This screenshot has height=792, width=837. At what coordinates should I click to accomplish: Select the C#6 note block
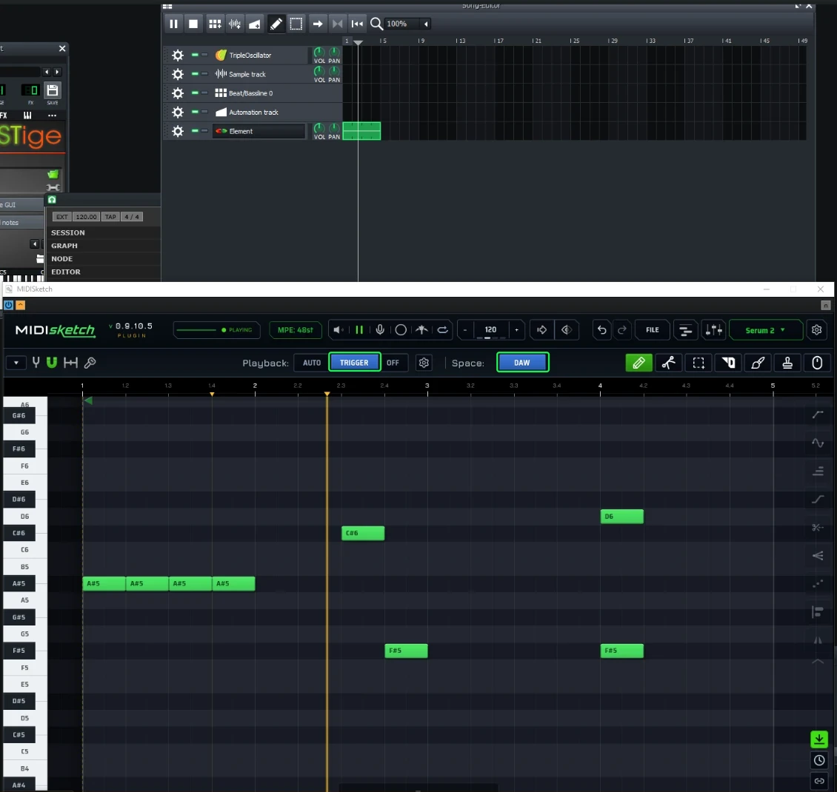click(x=363, y=533)
